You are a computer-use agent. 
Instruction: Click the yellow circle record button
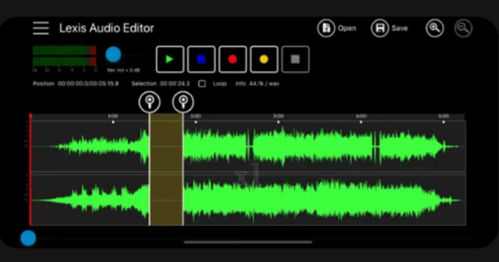[264, 59]
